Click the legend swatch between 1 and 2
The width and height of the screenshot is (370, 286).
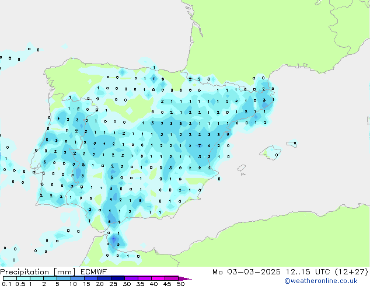[x=37, y=278]
